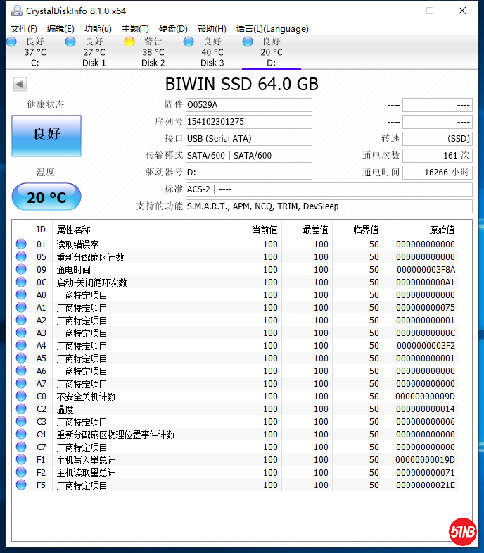Screen dimensions: 484x553
Task: Click the status orb for attribute 01
Action: tap(21, 244)
